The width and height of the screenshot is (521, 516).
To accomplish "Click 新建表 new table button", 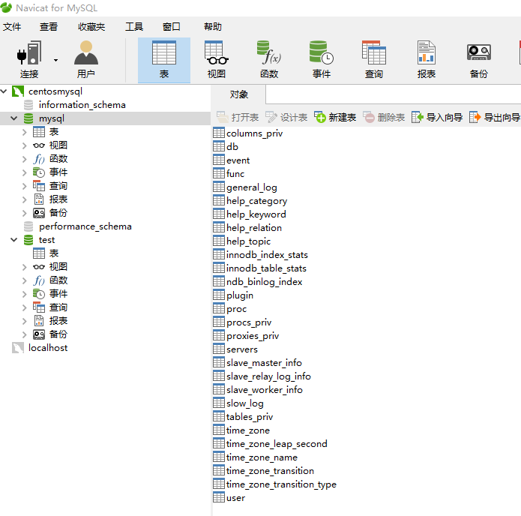I will (335, 117).
